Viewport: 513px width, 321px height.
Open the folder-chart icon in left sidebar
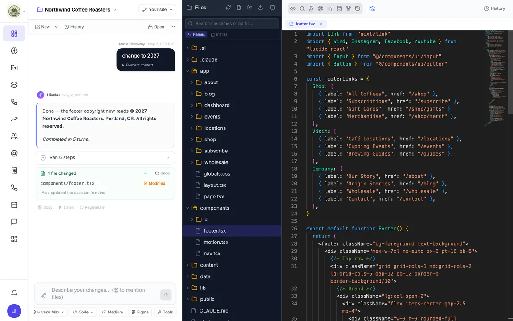[x=14, y=68]
